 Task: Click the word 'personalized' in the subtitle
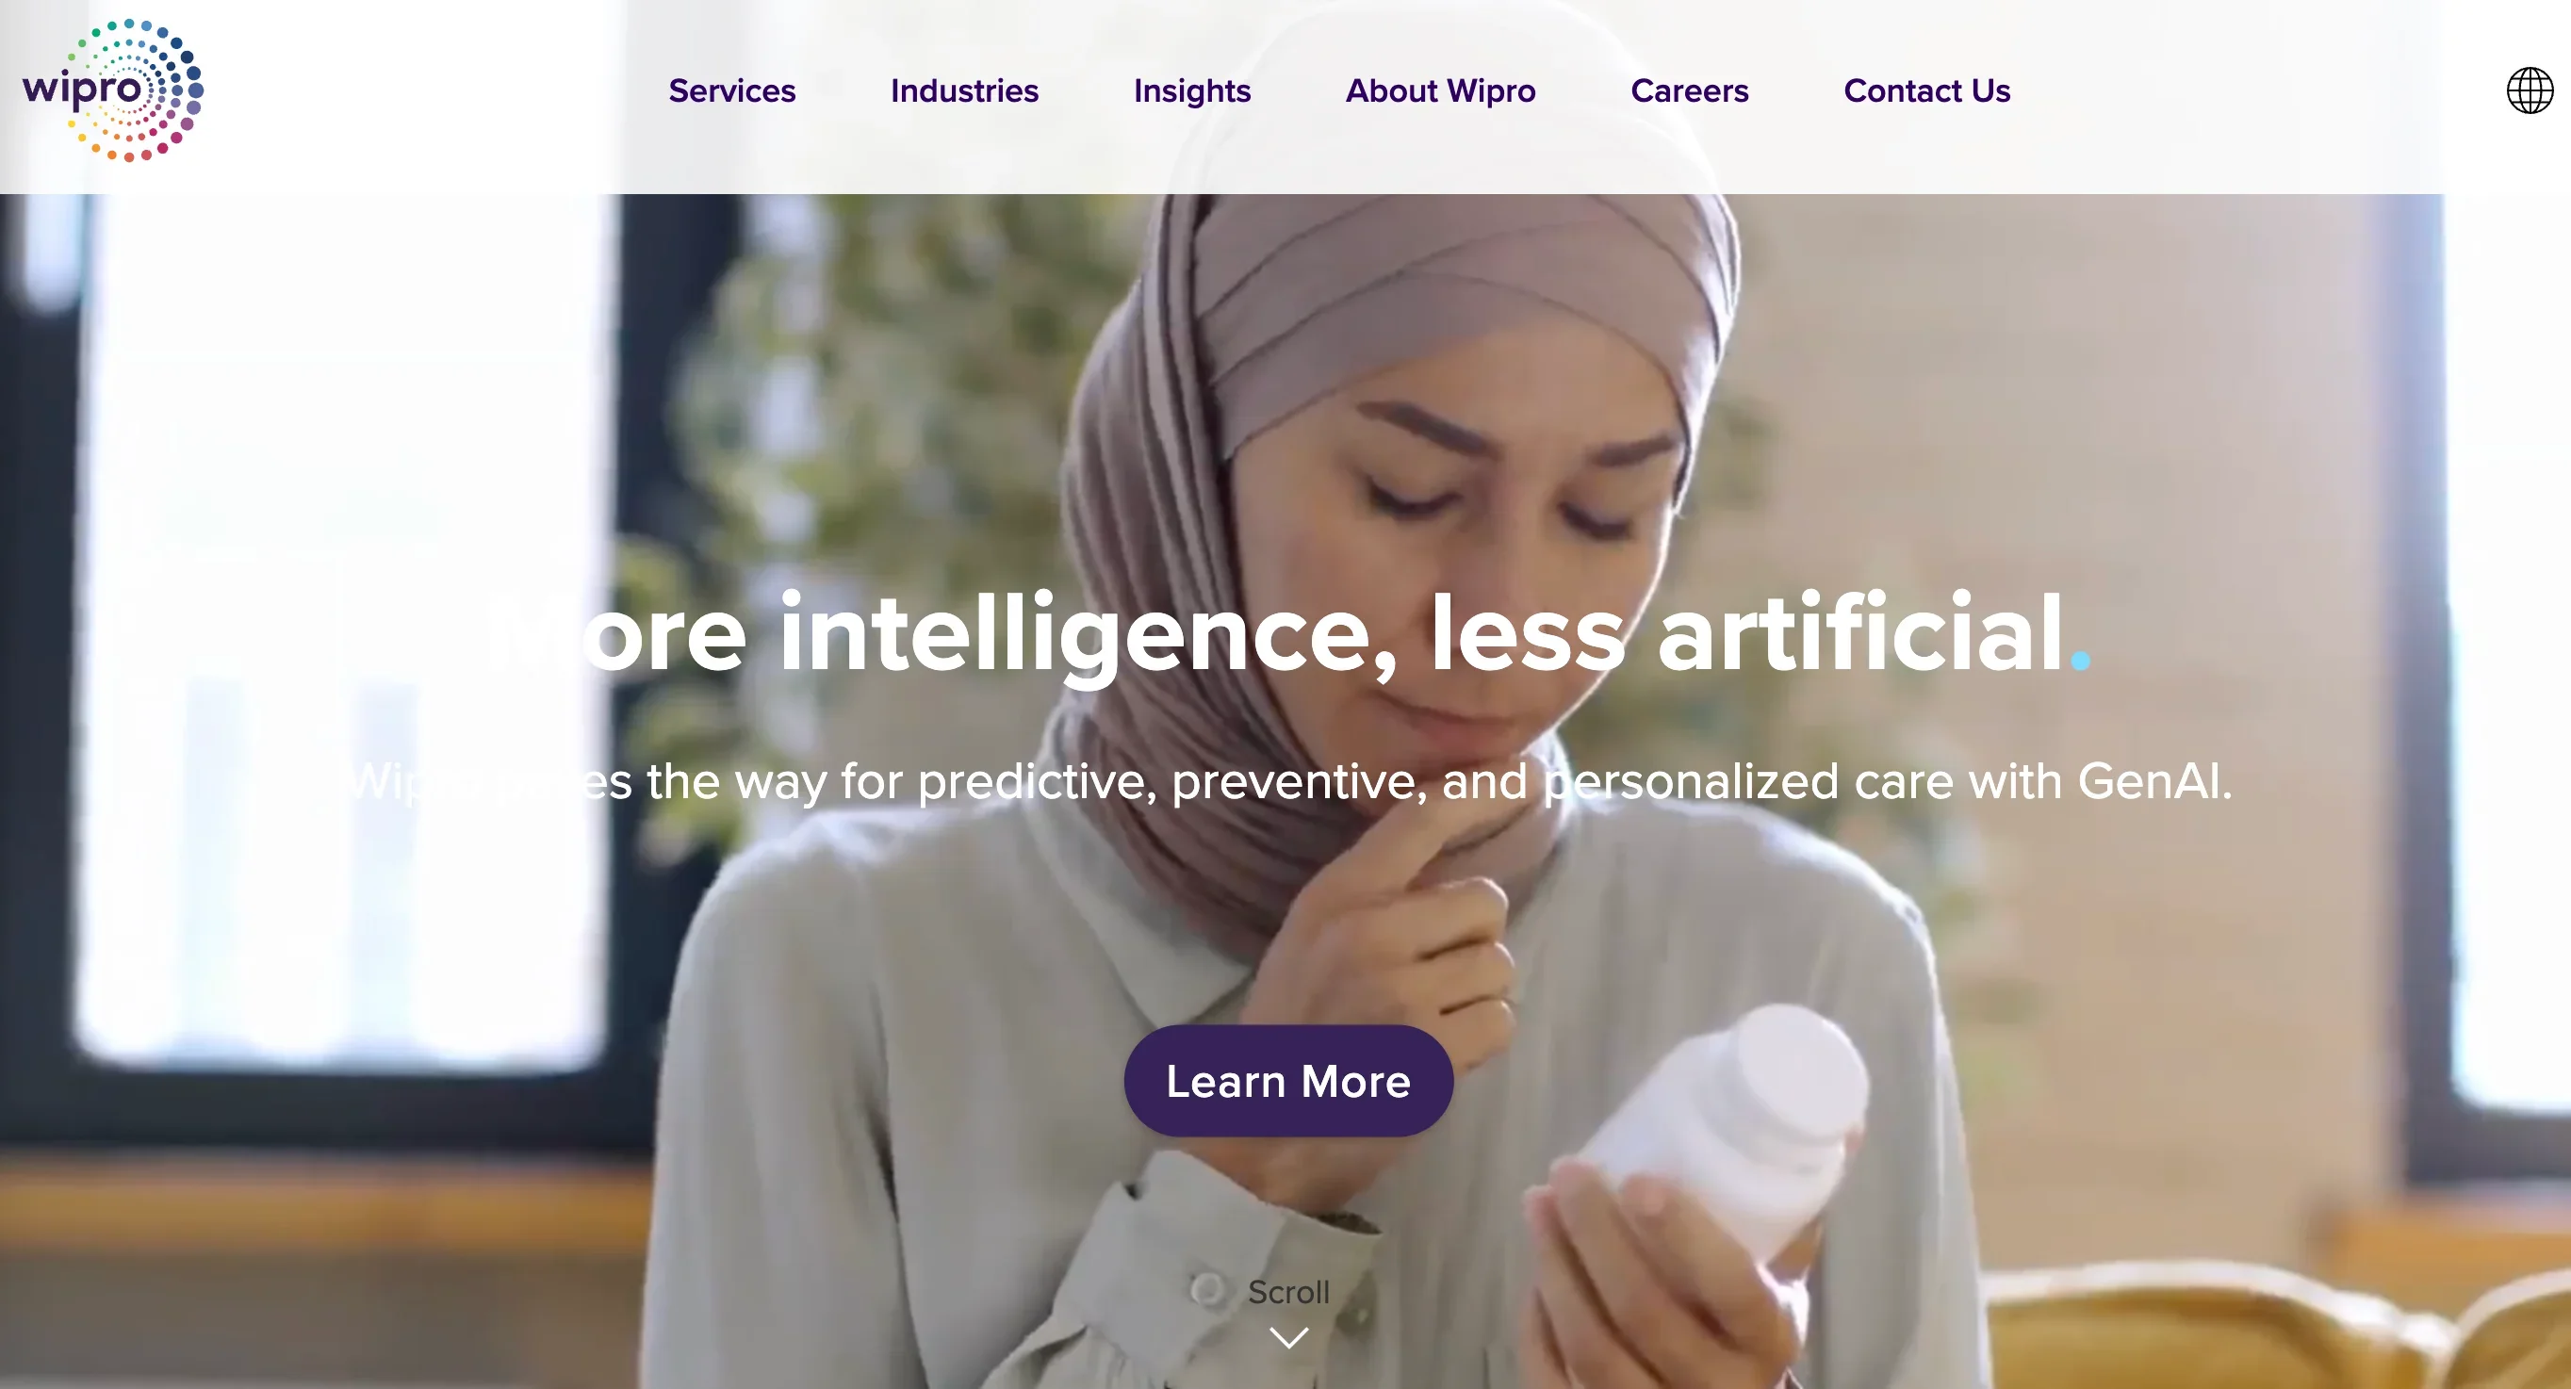click(1691, 781)
